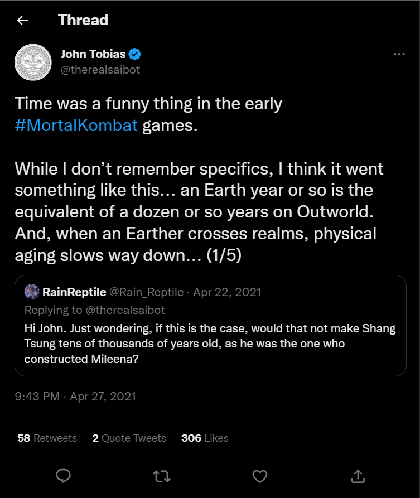420x498 pixels.
Task: Open the #MortalKombat hashtag link
Action: [x=76, y=125]
